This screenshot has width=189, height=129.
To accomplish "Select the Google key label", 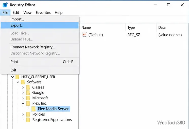I will [x=38, y=93].
